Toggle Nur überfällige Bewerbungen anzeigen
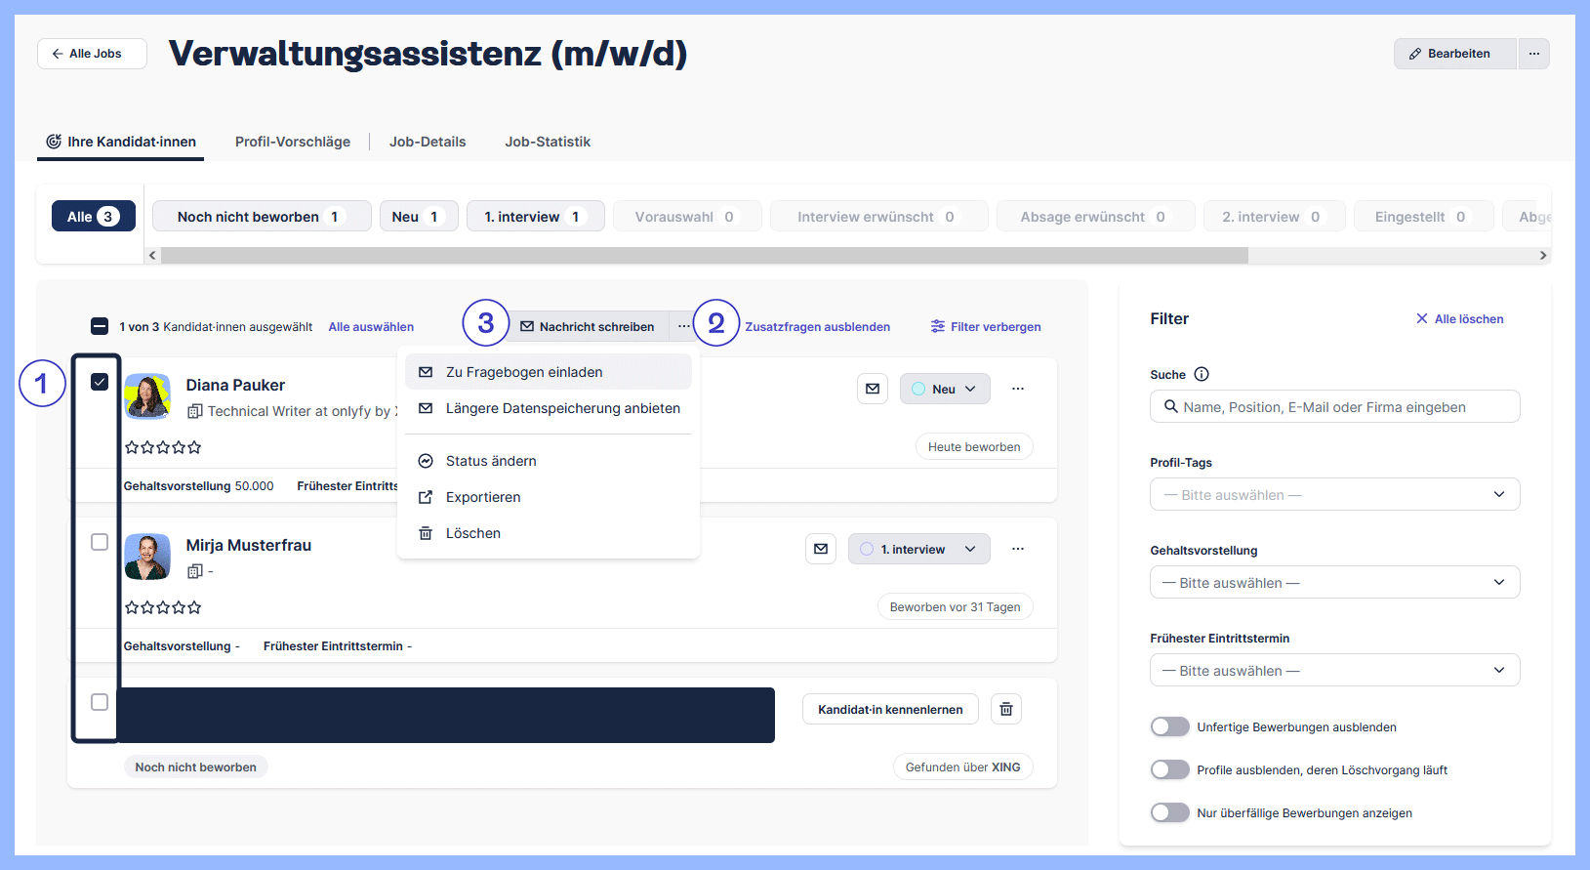1590x870 pixels. (x=1169, y=812)
